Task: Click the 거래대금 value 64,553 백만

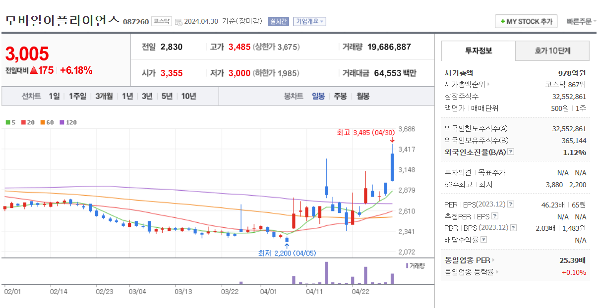Action: [x=395, y=73]
